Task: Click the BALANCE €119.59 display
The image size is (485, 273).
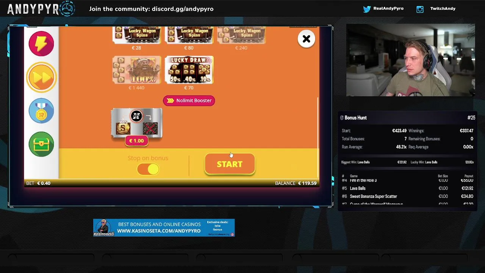Action: pos(296,183)
